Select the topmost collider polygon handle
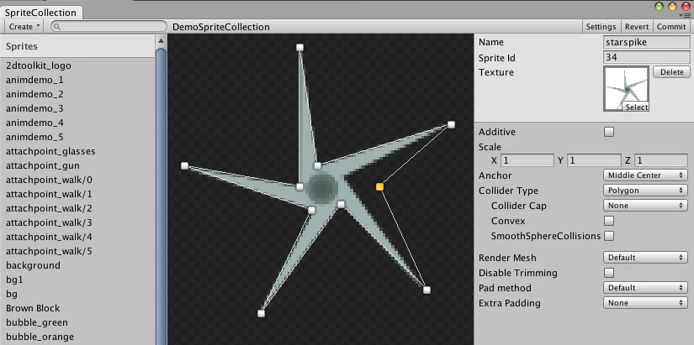This screenshot has height=345, width=694. pyautogui.click(x=299, y=47)
